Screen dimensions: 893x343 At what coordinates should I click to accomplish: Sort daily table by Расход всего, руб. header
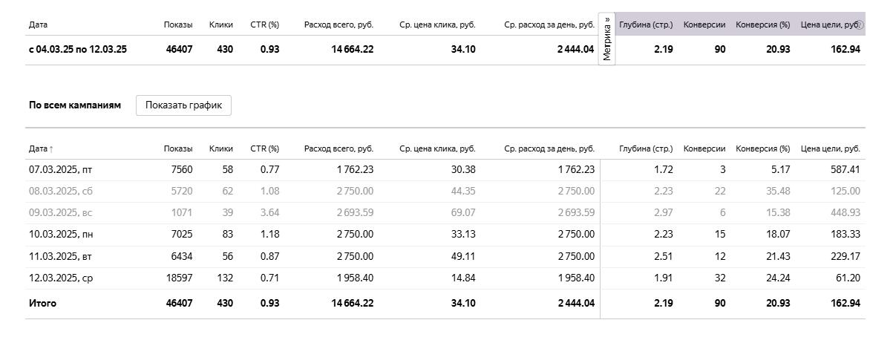click(338, 149)
